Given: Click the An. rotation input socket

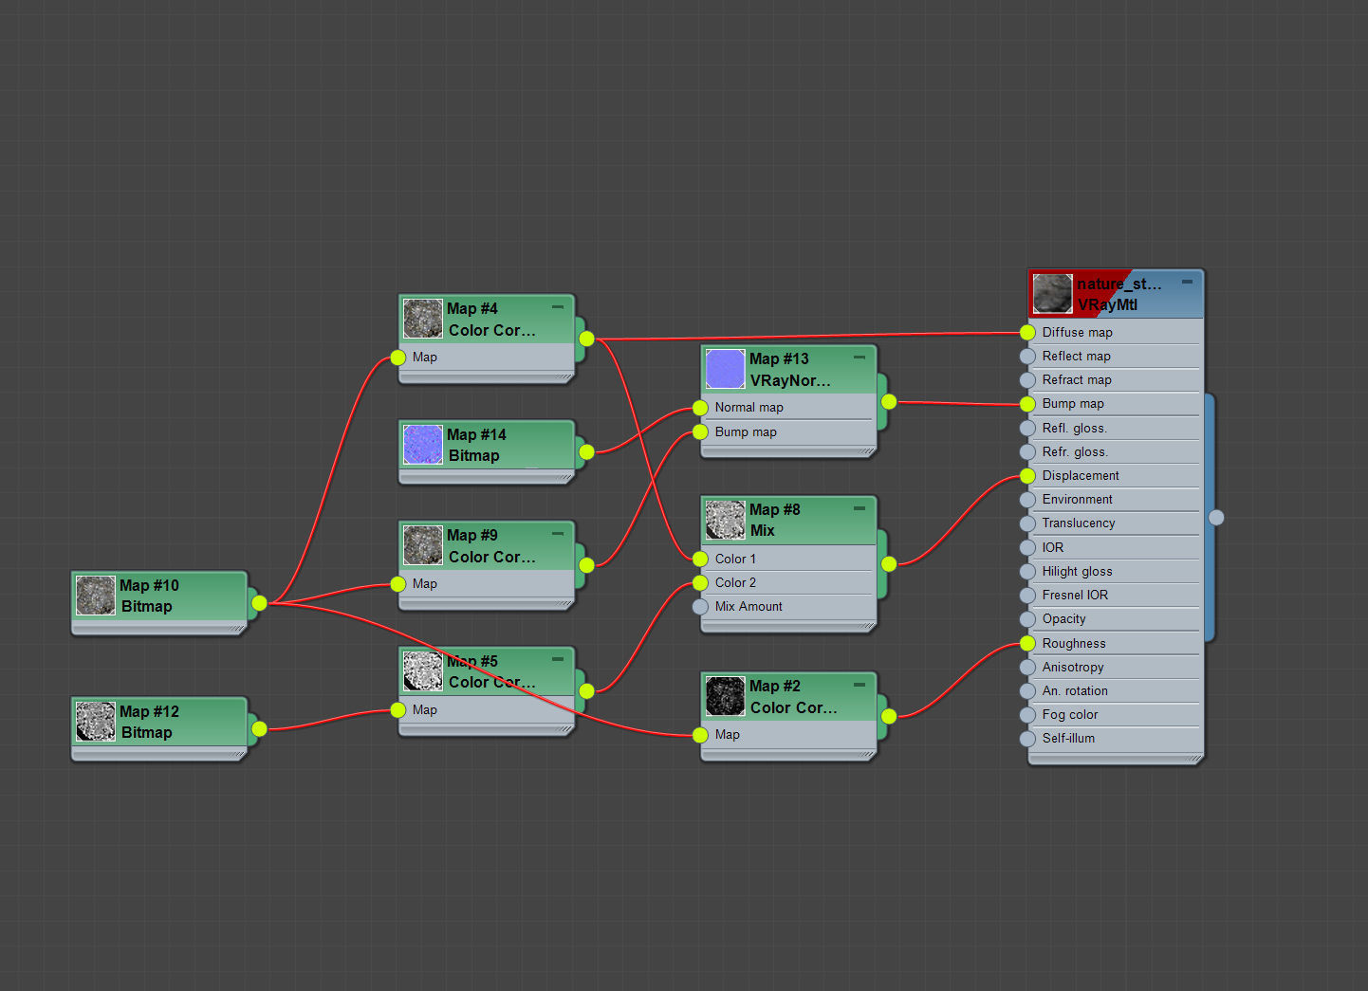Looking at the screenshot, I should coord(1027,691).
